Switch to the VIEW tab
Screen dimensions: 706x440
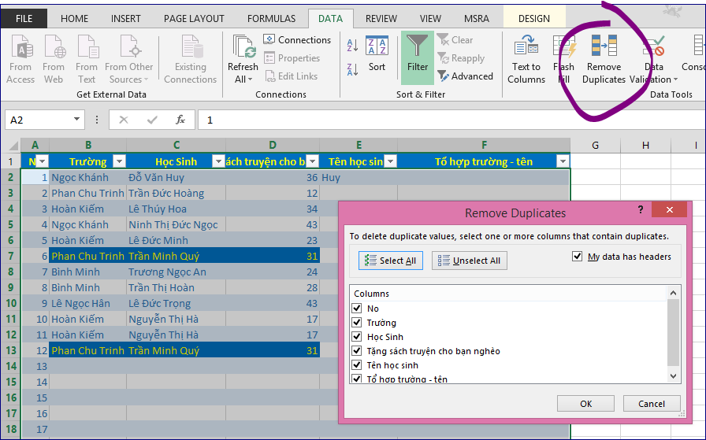coord(430,18)
